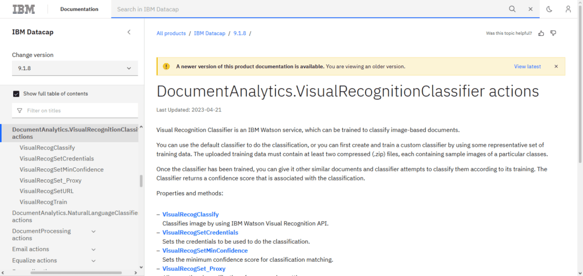
Task: Open DocumentAnalytics.NaturalLanguageClassifier actions in sidebar
Action: (75, 217)
